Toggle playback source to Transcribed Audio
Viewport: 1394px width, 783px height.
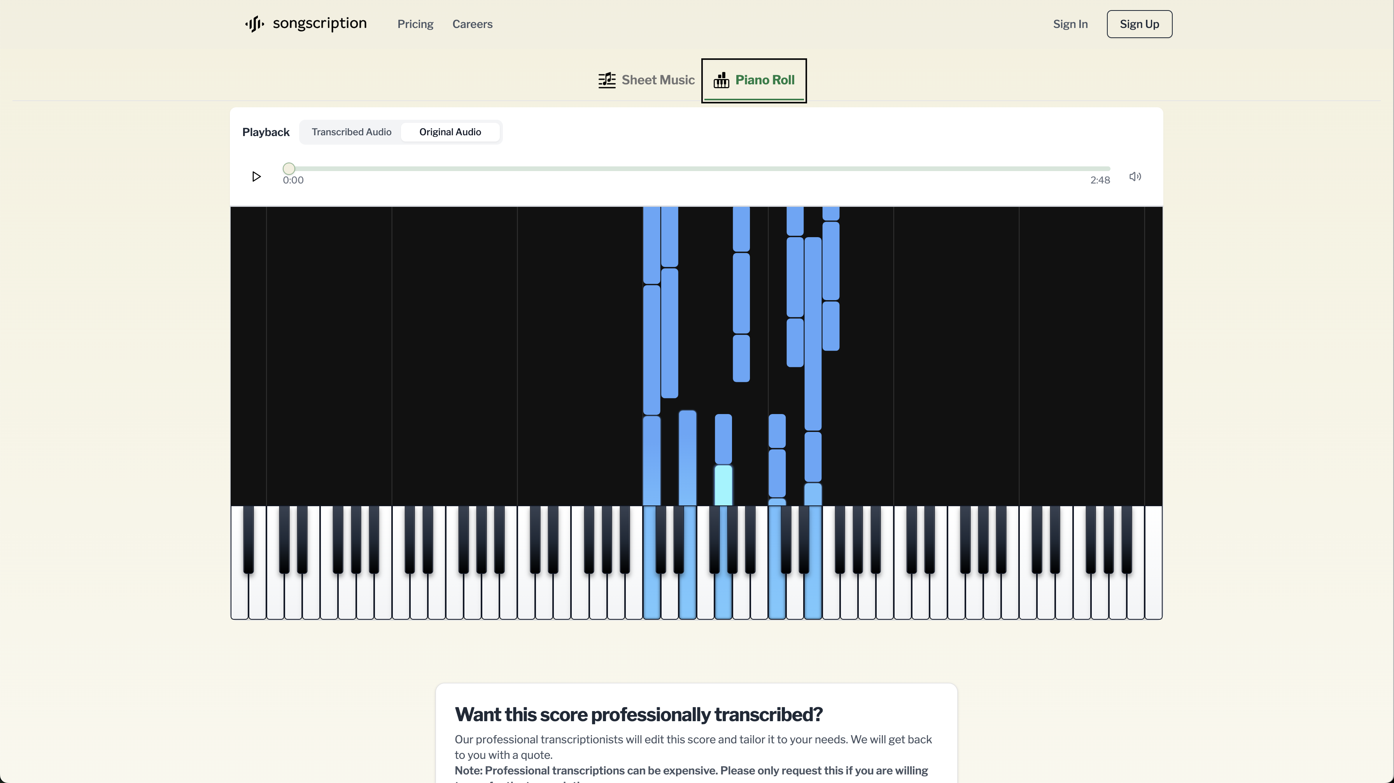coord(351,131)
